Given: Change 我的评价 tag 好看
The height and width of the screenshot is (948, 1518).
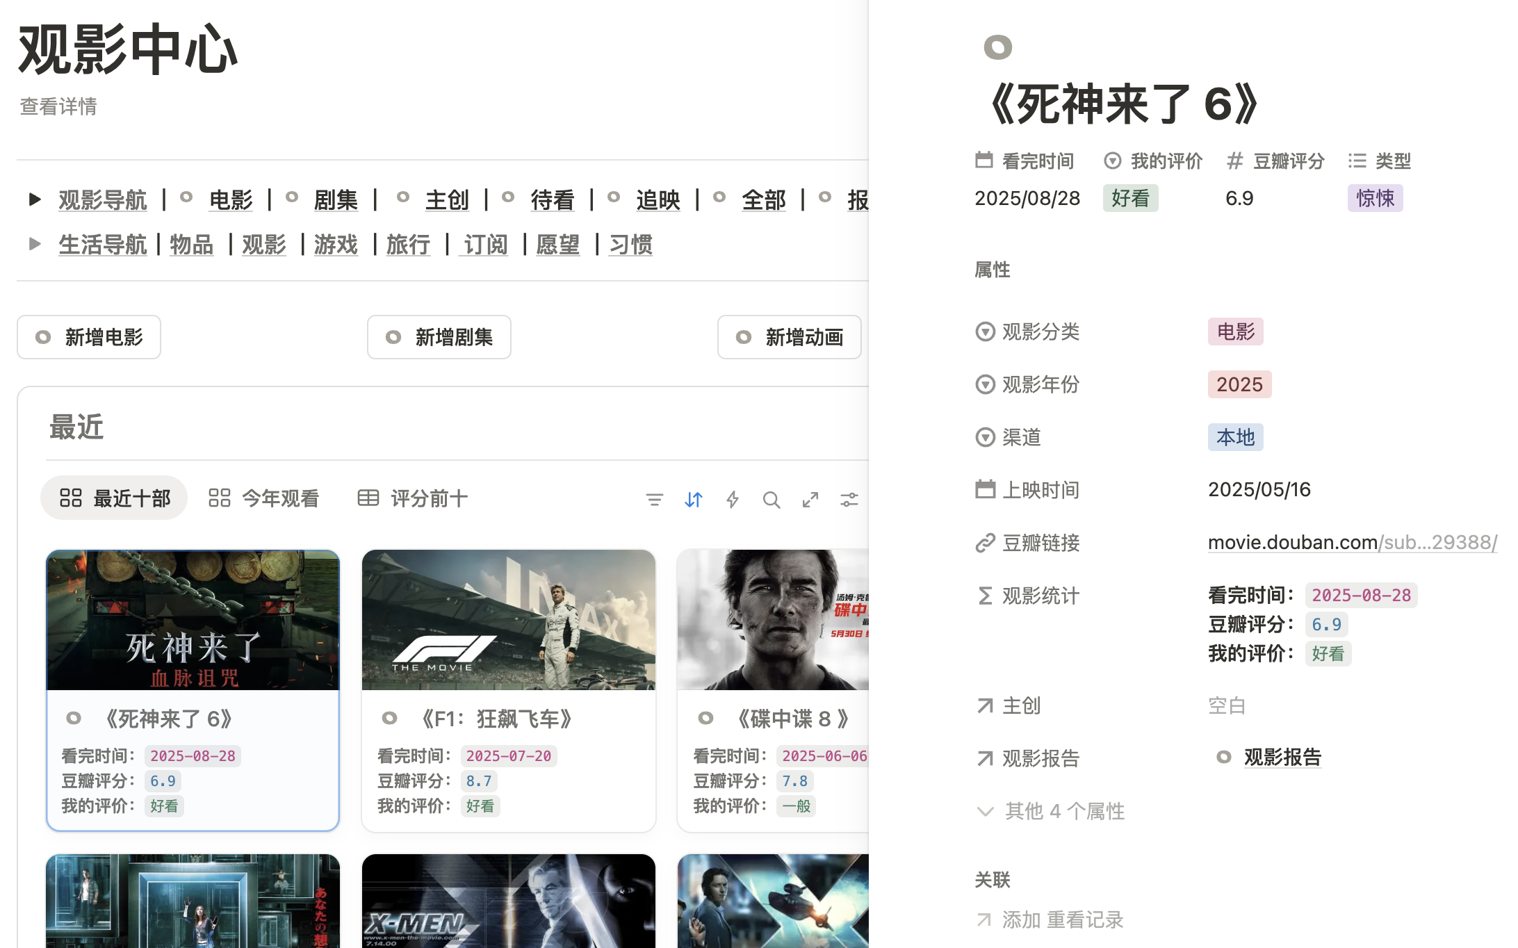Looking at the screenshot, I should pos(1129,199).
